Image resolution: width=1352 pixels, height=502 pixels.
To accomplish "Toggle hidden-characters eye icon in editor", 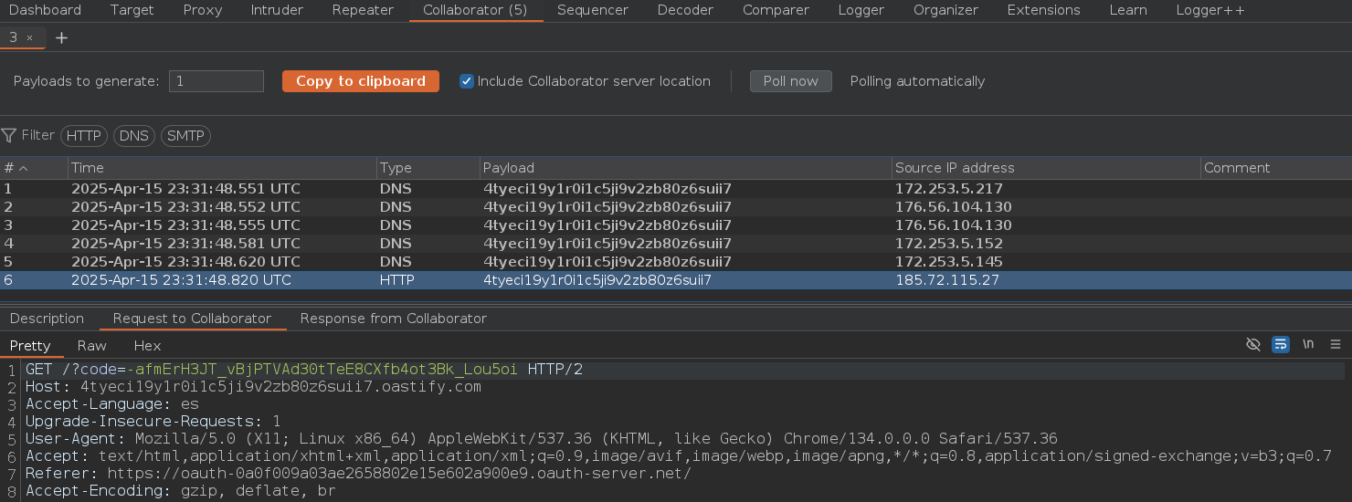I will [x=1253, y=345].
